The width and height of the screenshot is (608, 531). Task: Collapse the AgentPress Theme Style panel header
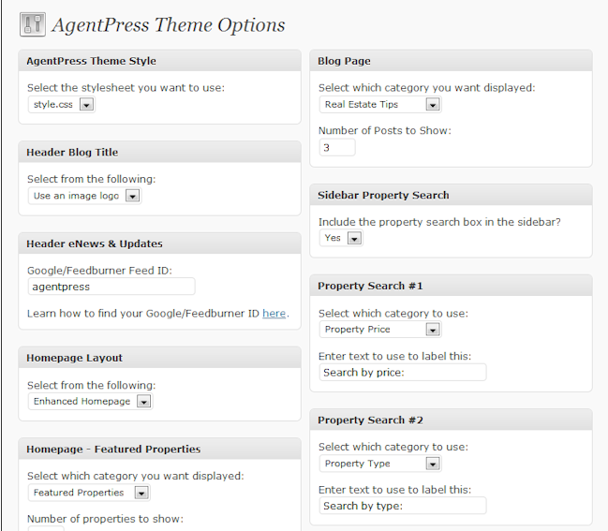coord(160,61)
